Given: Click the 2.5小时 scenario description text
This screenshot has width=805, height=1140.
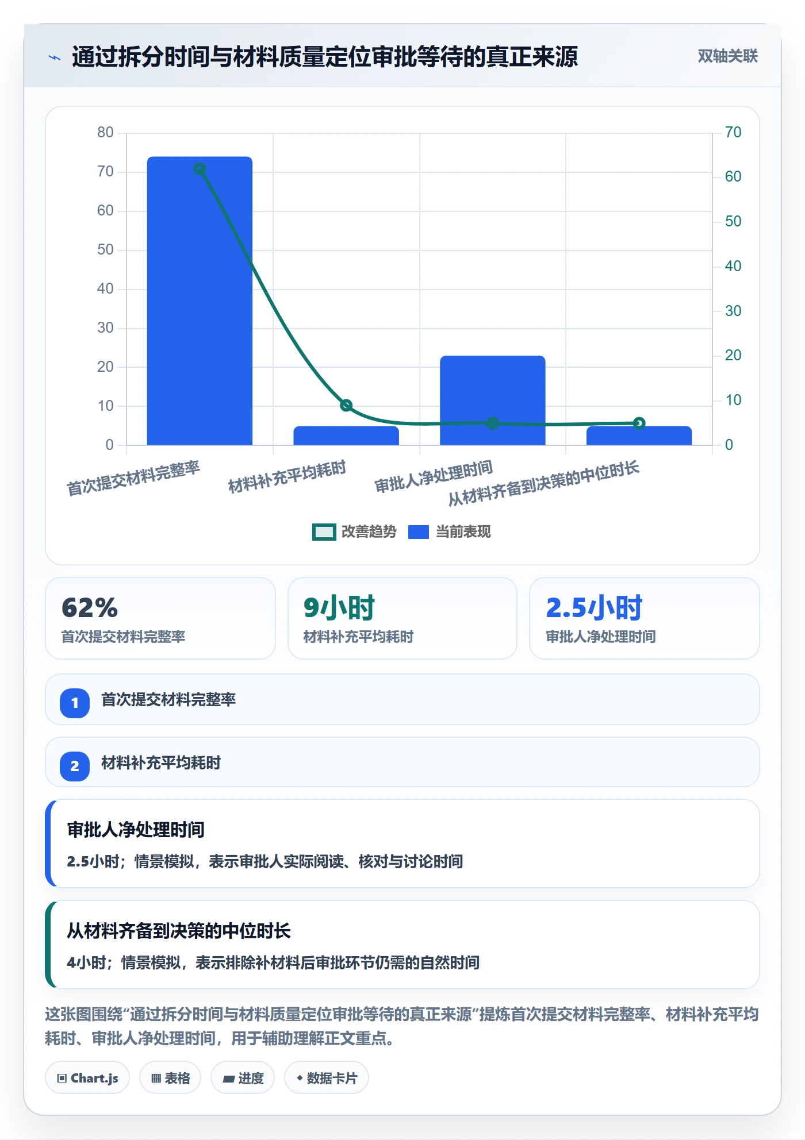Looking at the screenshot, I should click(265, 861).
